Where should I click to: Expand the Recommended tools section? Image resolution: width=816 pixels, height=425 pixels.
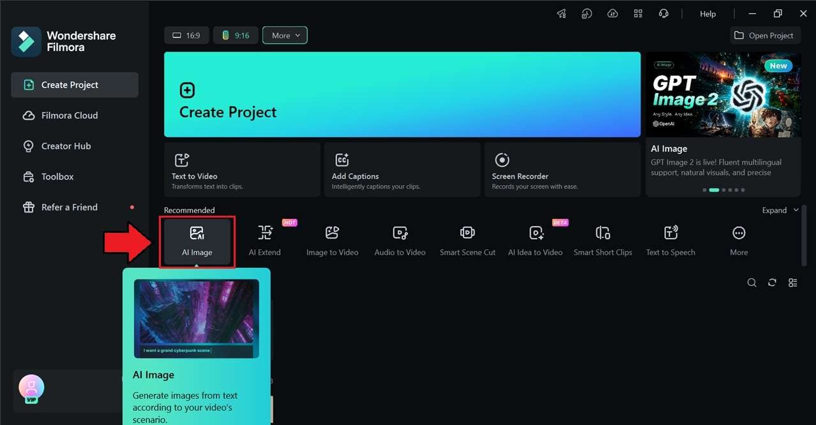(780, 210)
